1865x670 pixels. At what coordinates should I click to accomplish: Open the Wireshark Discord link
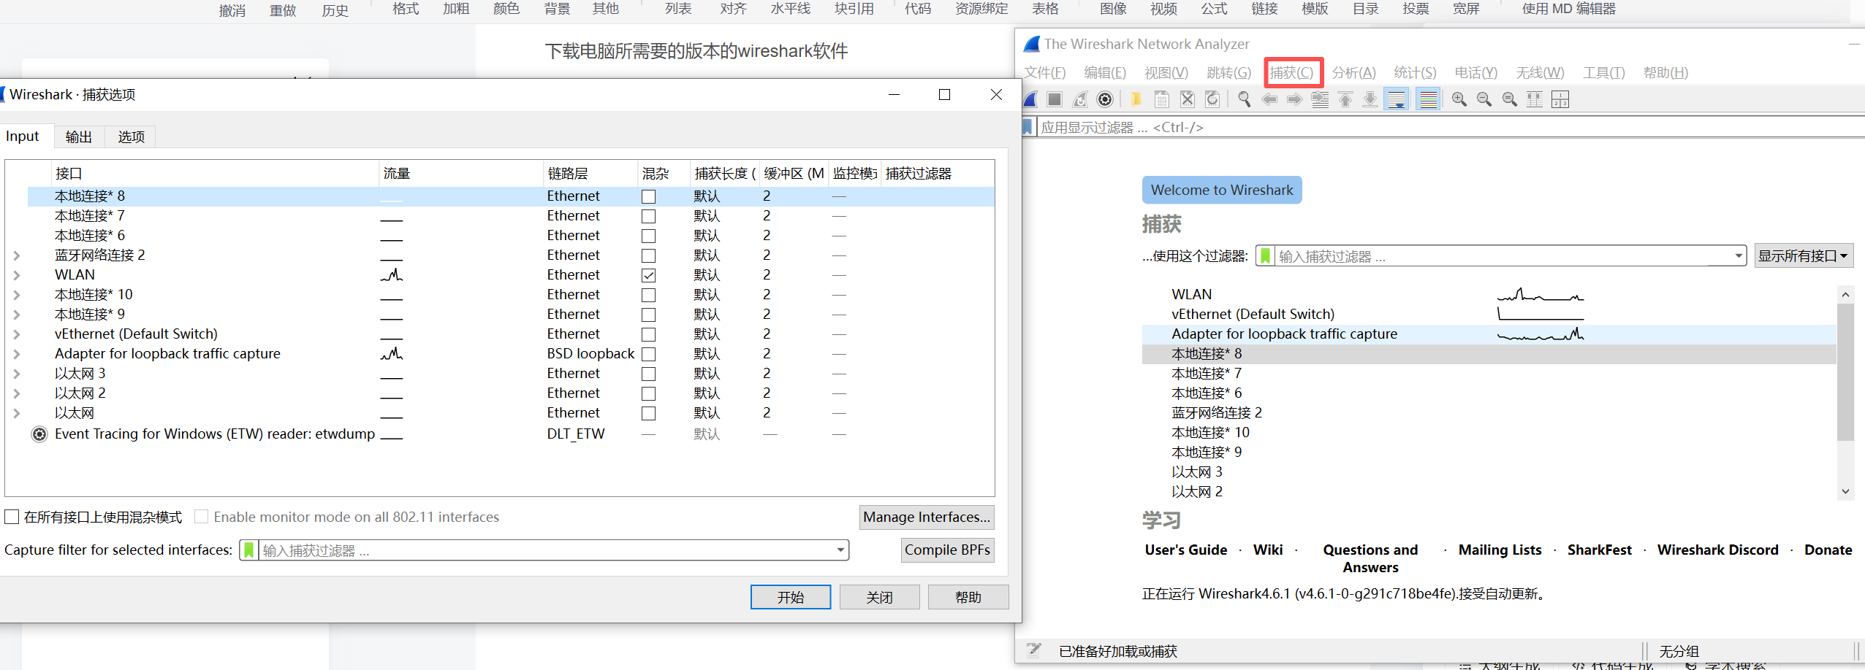pyautogui.click(x=1717, y=550)
